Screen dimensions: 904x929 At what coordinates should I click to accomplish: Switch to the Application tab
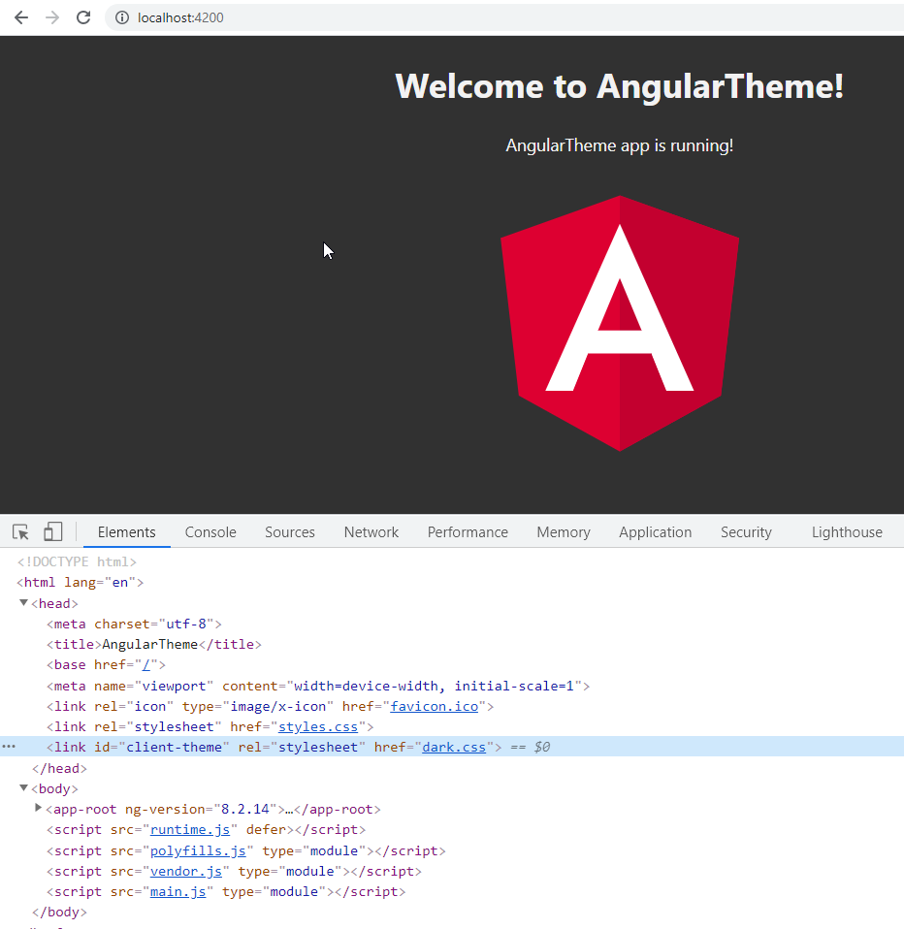(x=655, y=531)
